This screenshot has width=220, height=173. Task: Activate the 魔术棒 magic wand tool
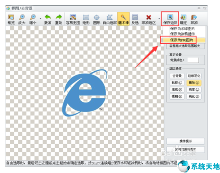[123, 19]
